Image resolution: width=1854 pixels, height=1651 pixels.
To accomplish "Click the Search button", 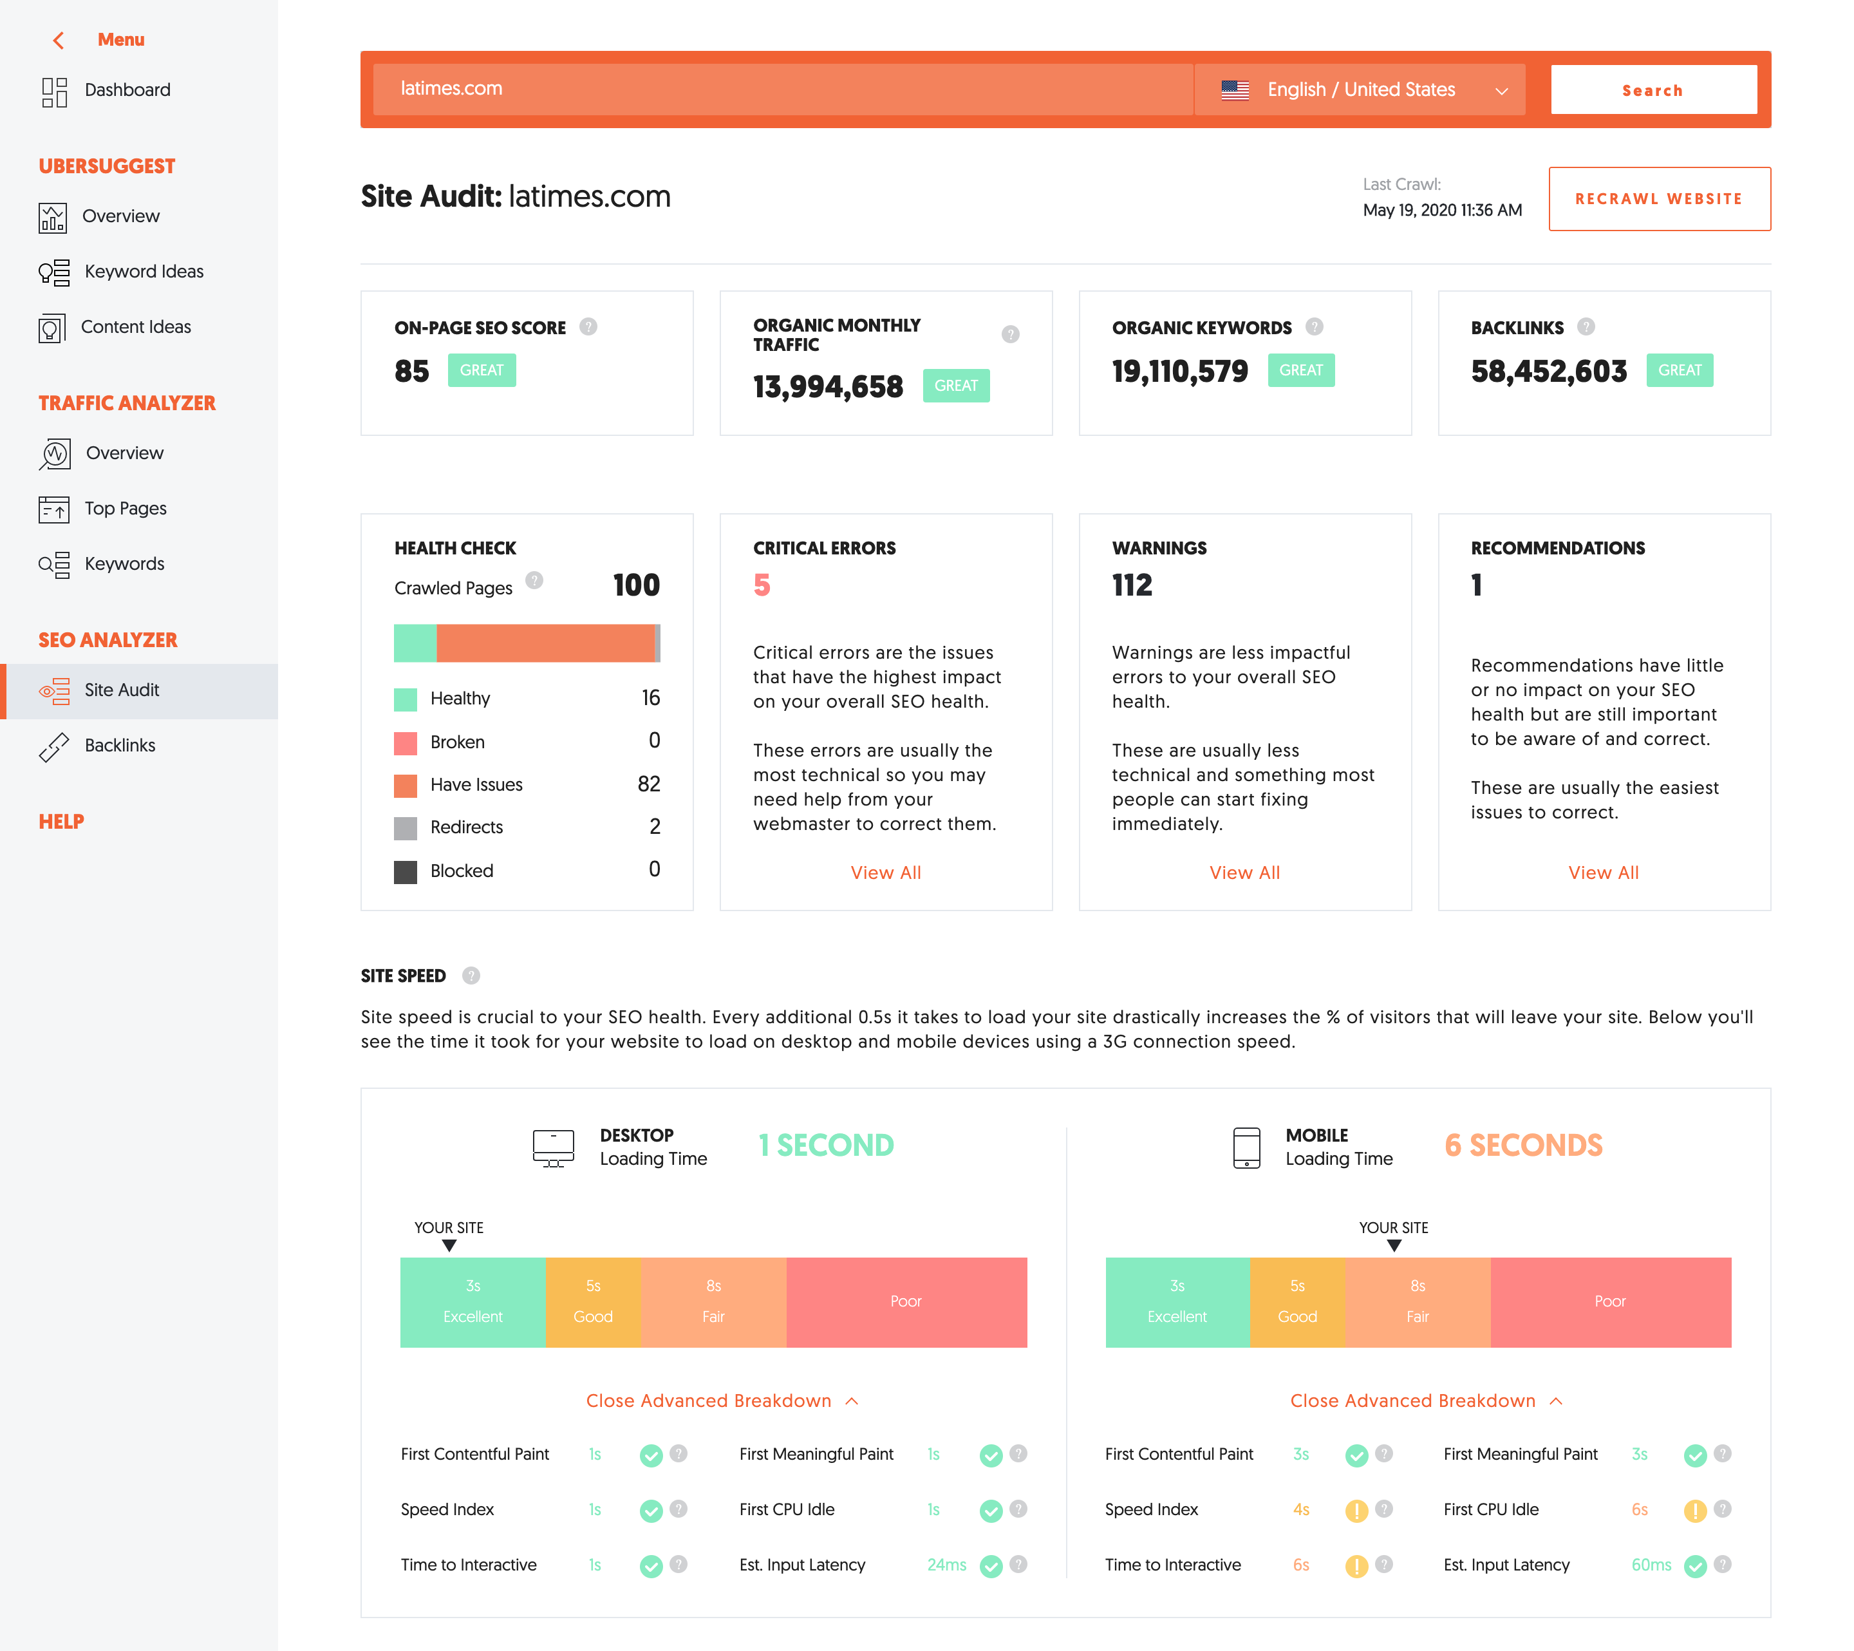I will click(1653, 89).
